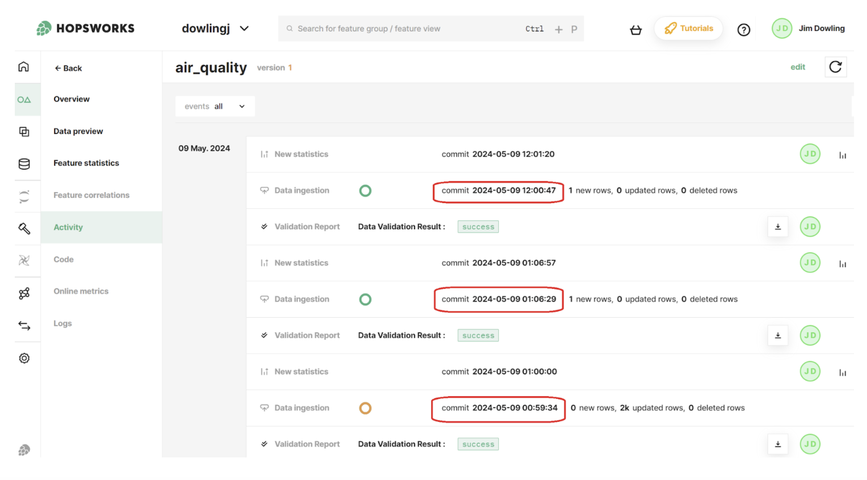Switch to the Data preview section

78,131
